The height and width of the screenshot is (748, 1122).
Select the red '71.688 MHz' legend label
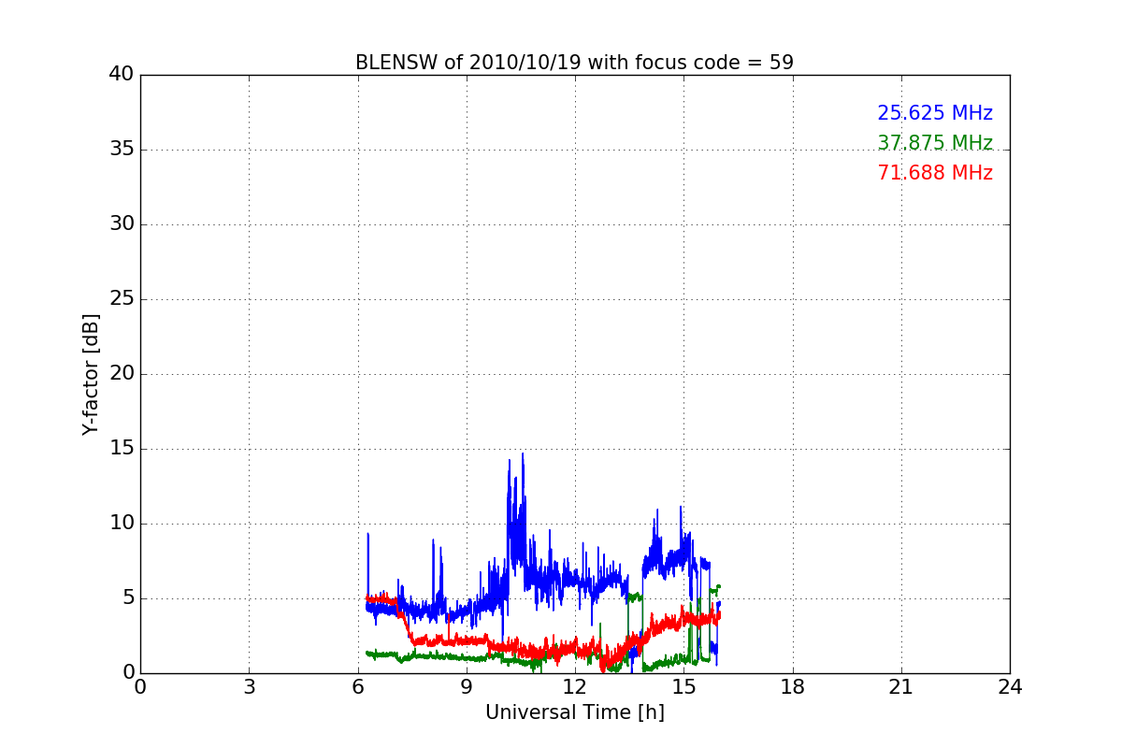click(935, 173)
